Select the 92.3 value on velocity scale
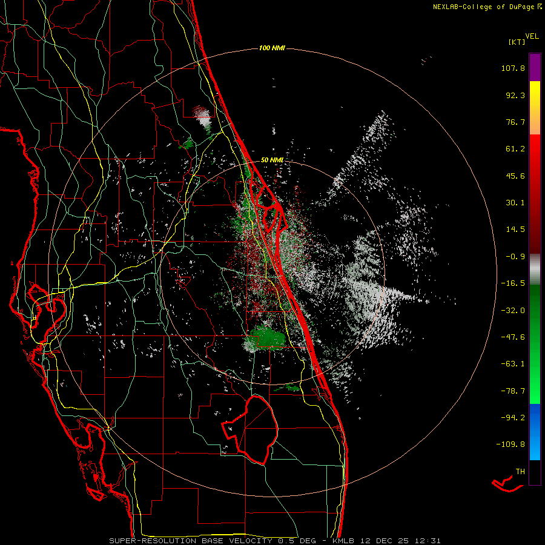 [x=515, y=95]
